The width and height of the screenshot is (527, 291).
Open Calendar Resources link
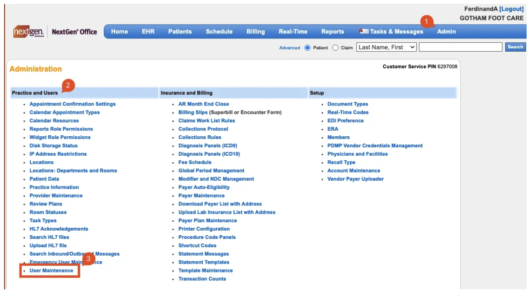[x=54, y=121]
